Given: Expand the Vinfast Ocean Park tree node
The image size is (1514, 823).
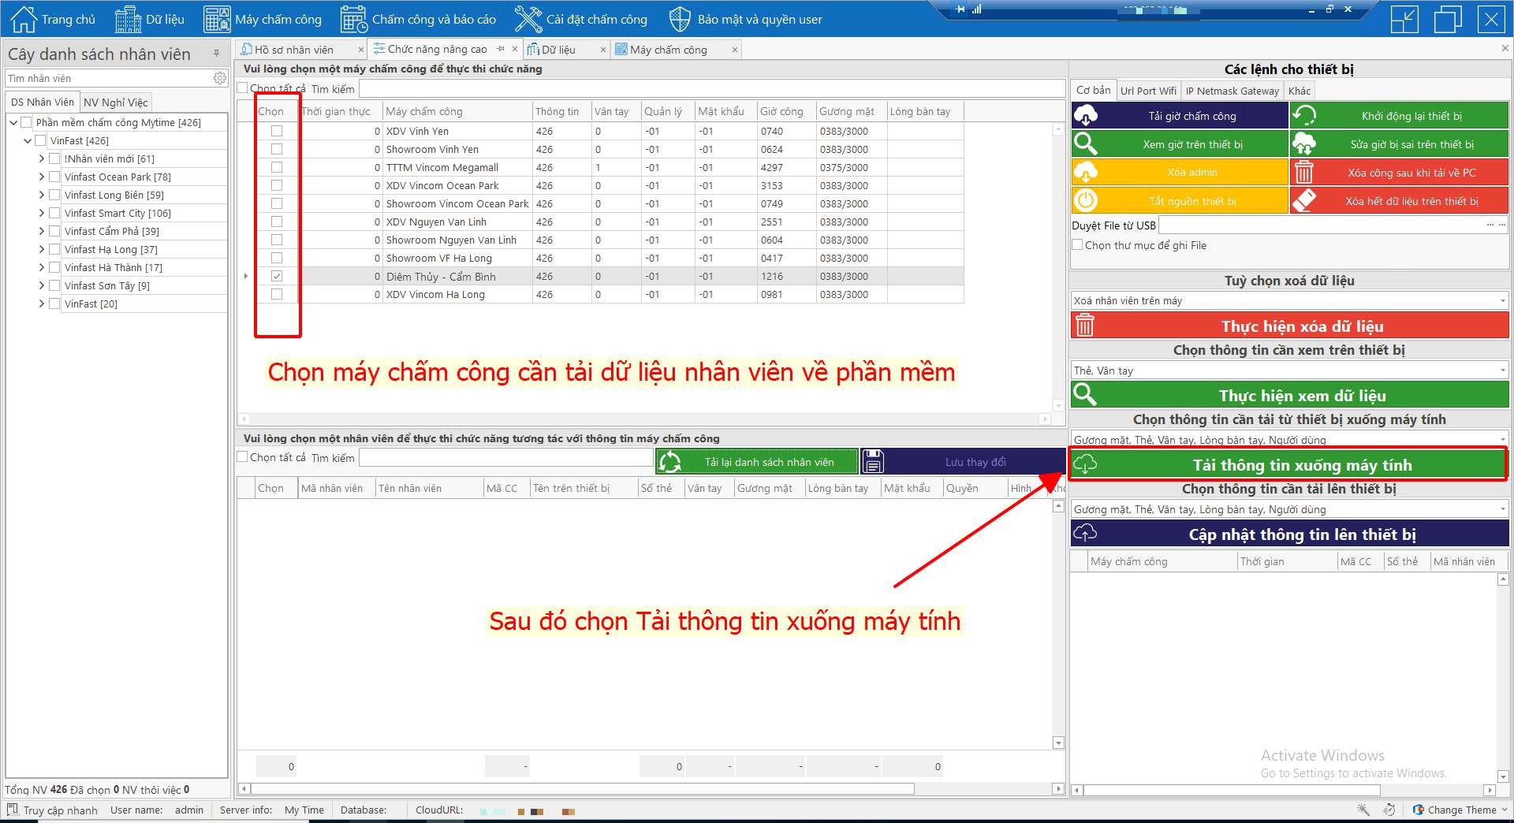Looking at the screenshot, I should [42, 177].
